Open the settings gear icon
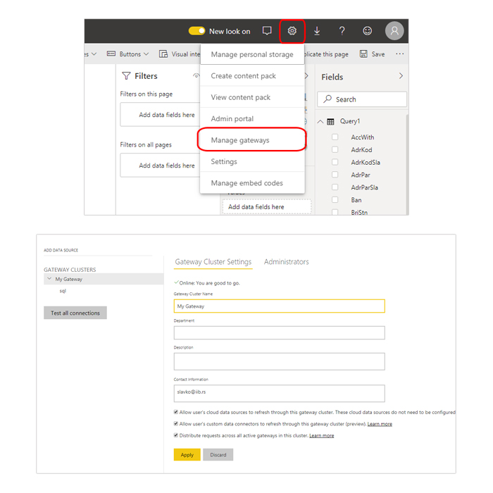This screenshot has width=493, height=493. pyautogui.click(x=292, y=31)
